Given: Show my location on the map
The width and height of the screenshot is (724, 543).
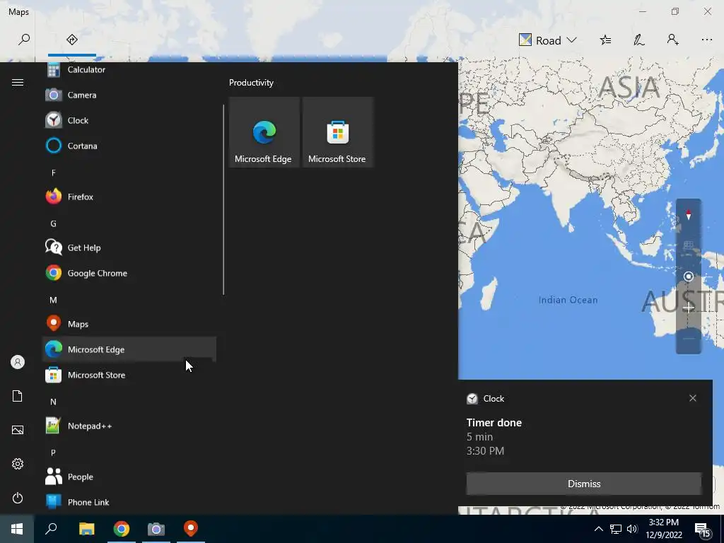Looking at the screenshot, I should [x=689, y=276].
